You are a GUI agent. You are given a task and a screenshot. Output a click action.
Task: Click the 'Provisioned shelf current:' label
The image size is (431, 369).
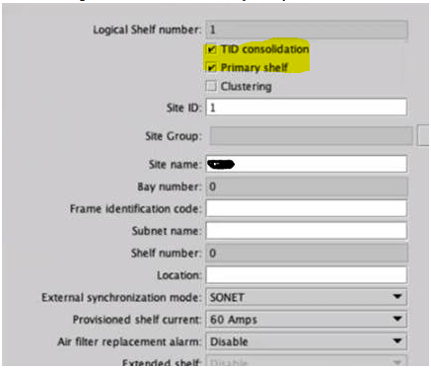(137, 320)
